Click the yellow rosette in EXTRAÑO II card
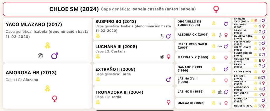This screenshot has width=270, height=111. point(98,79)
